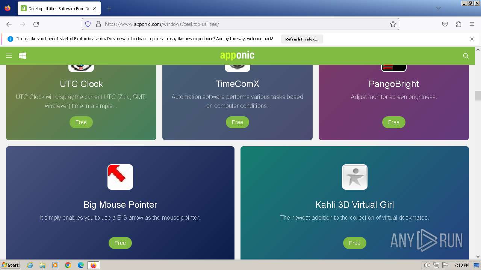Click the page scrollbar thumb
Screen dimensions: 481x270
pos(478,96)
